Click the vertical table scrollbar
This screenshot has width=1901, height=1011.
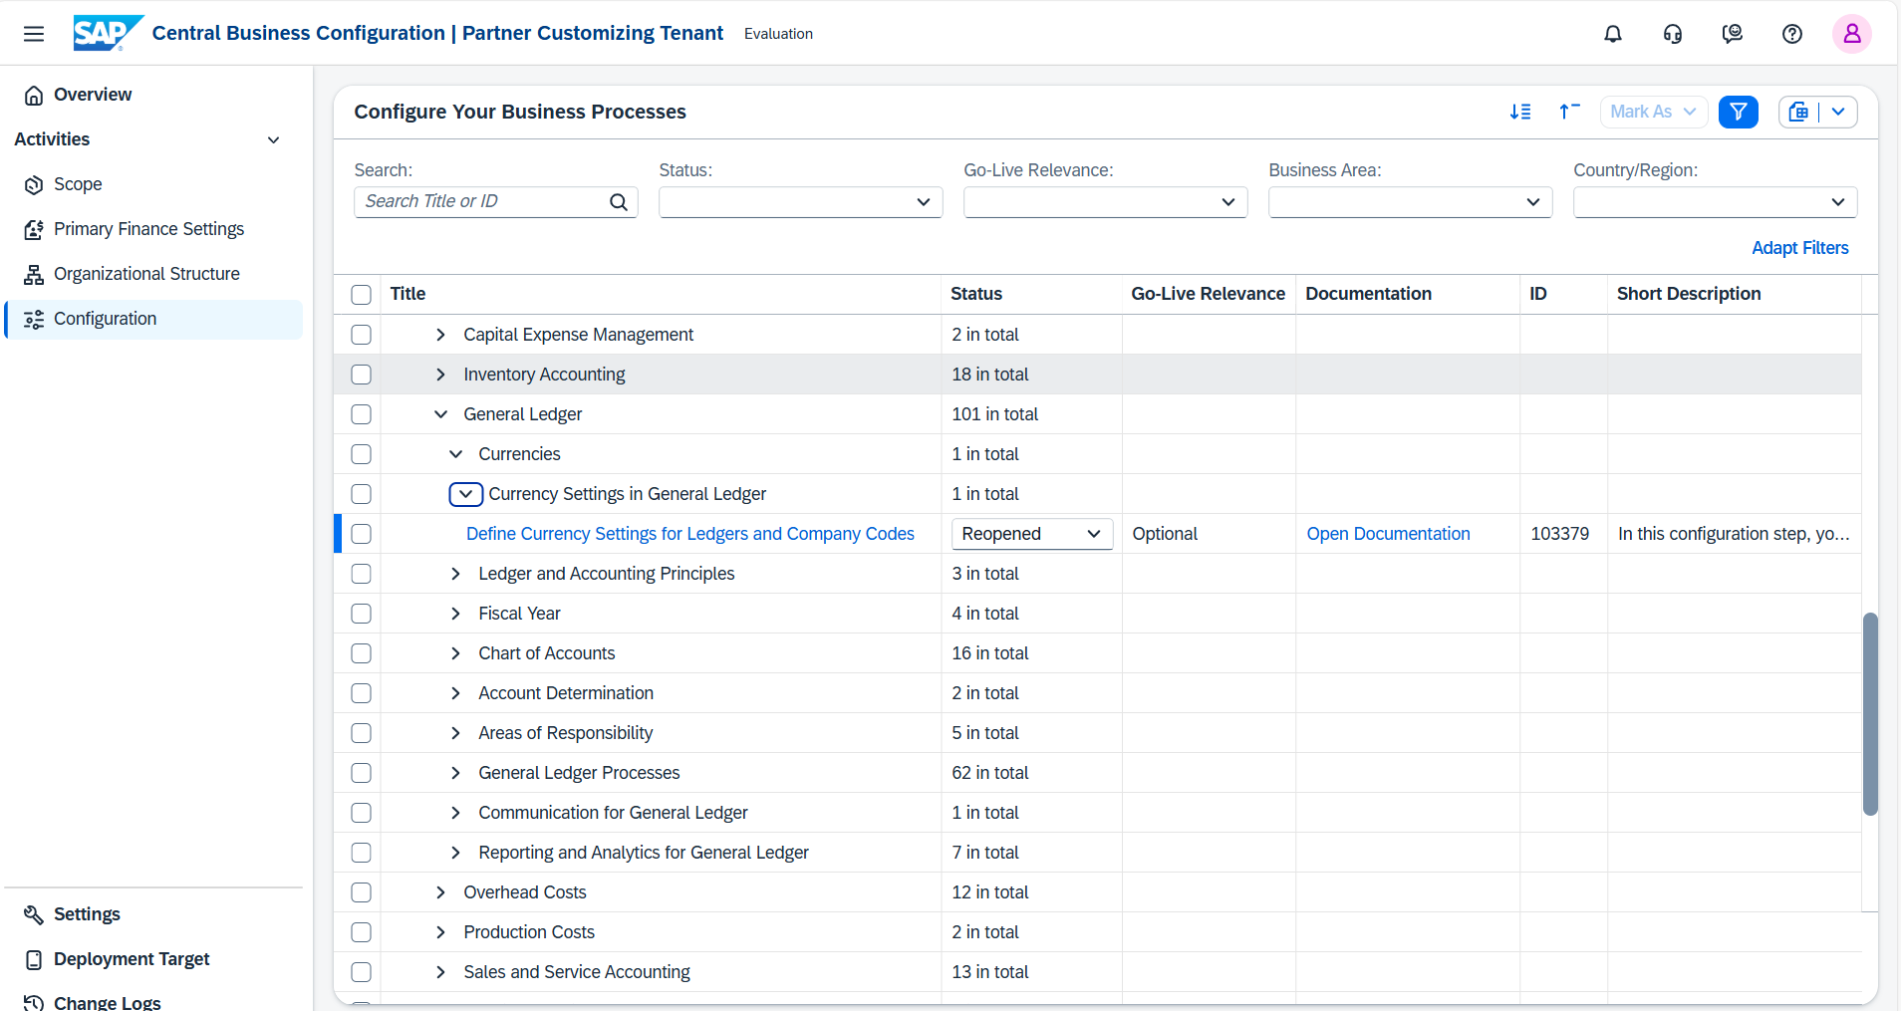(1870, 713)
